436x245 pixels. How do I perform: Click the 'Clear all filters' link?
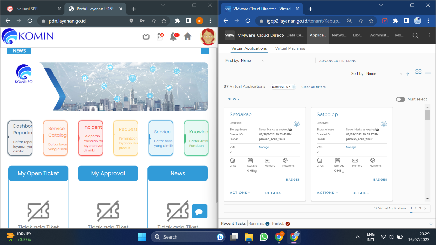pyautogui.click(x=313, y=87)
